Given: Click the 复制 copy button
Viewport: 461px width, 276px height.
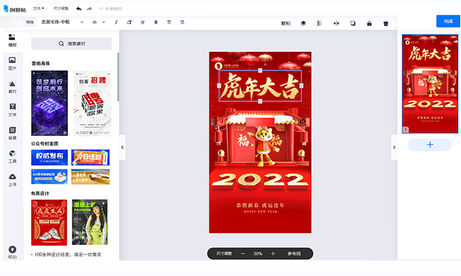Looking at the screenshot, I should (285, 23).
